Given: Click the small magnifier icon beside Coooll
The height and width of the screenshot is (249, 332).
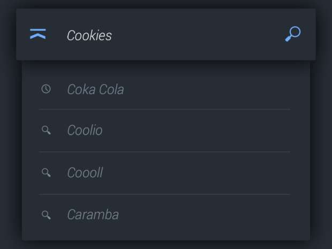Looking at the screenshot, I should [x=46, y=172].
